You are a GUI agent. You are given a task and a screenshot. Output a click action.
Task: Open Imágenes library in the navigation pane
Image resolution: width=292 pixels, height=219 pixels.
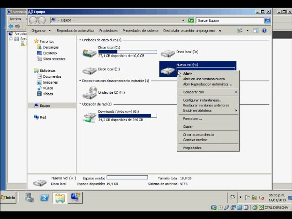point(50,82)
